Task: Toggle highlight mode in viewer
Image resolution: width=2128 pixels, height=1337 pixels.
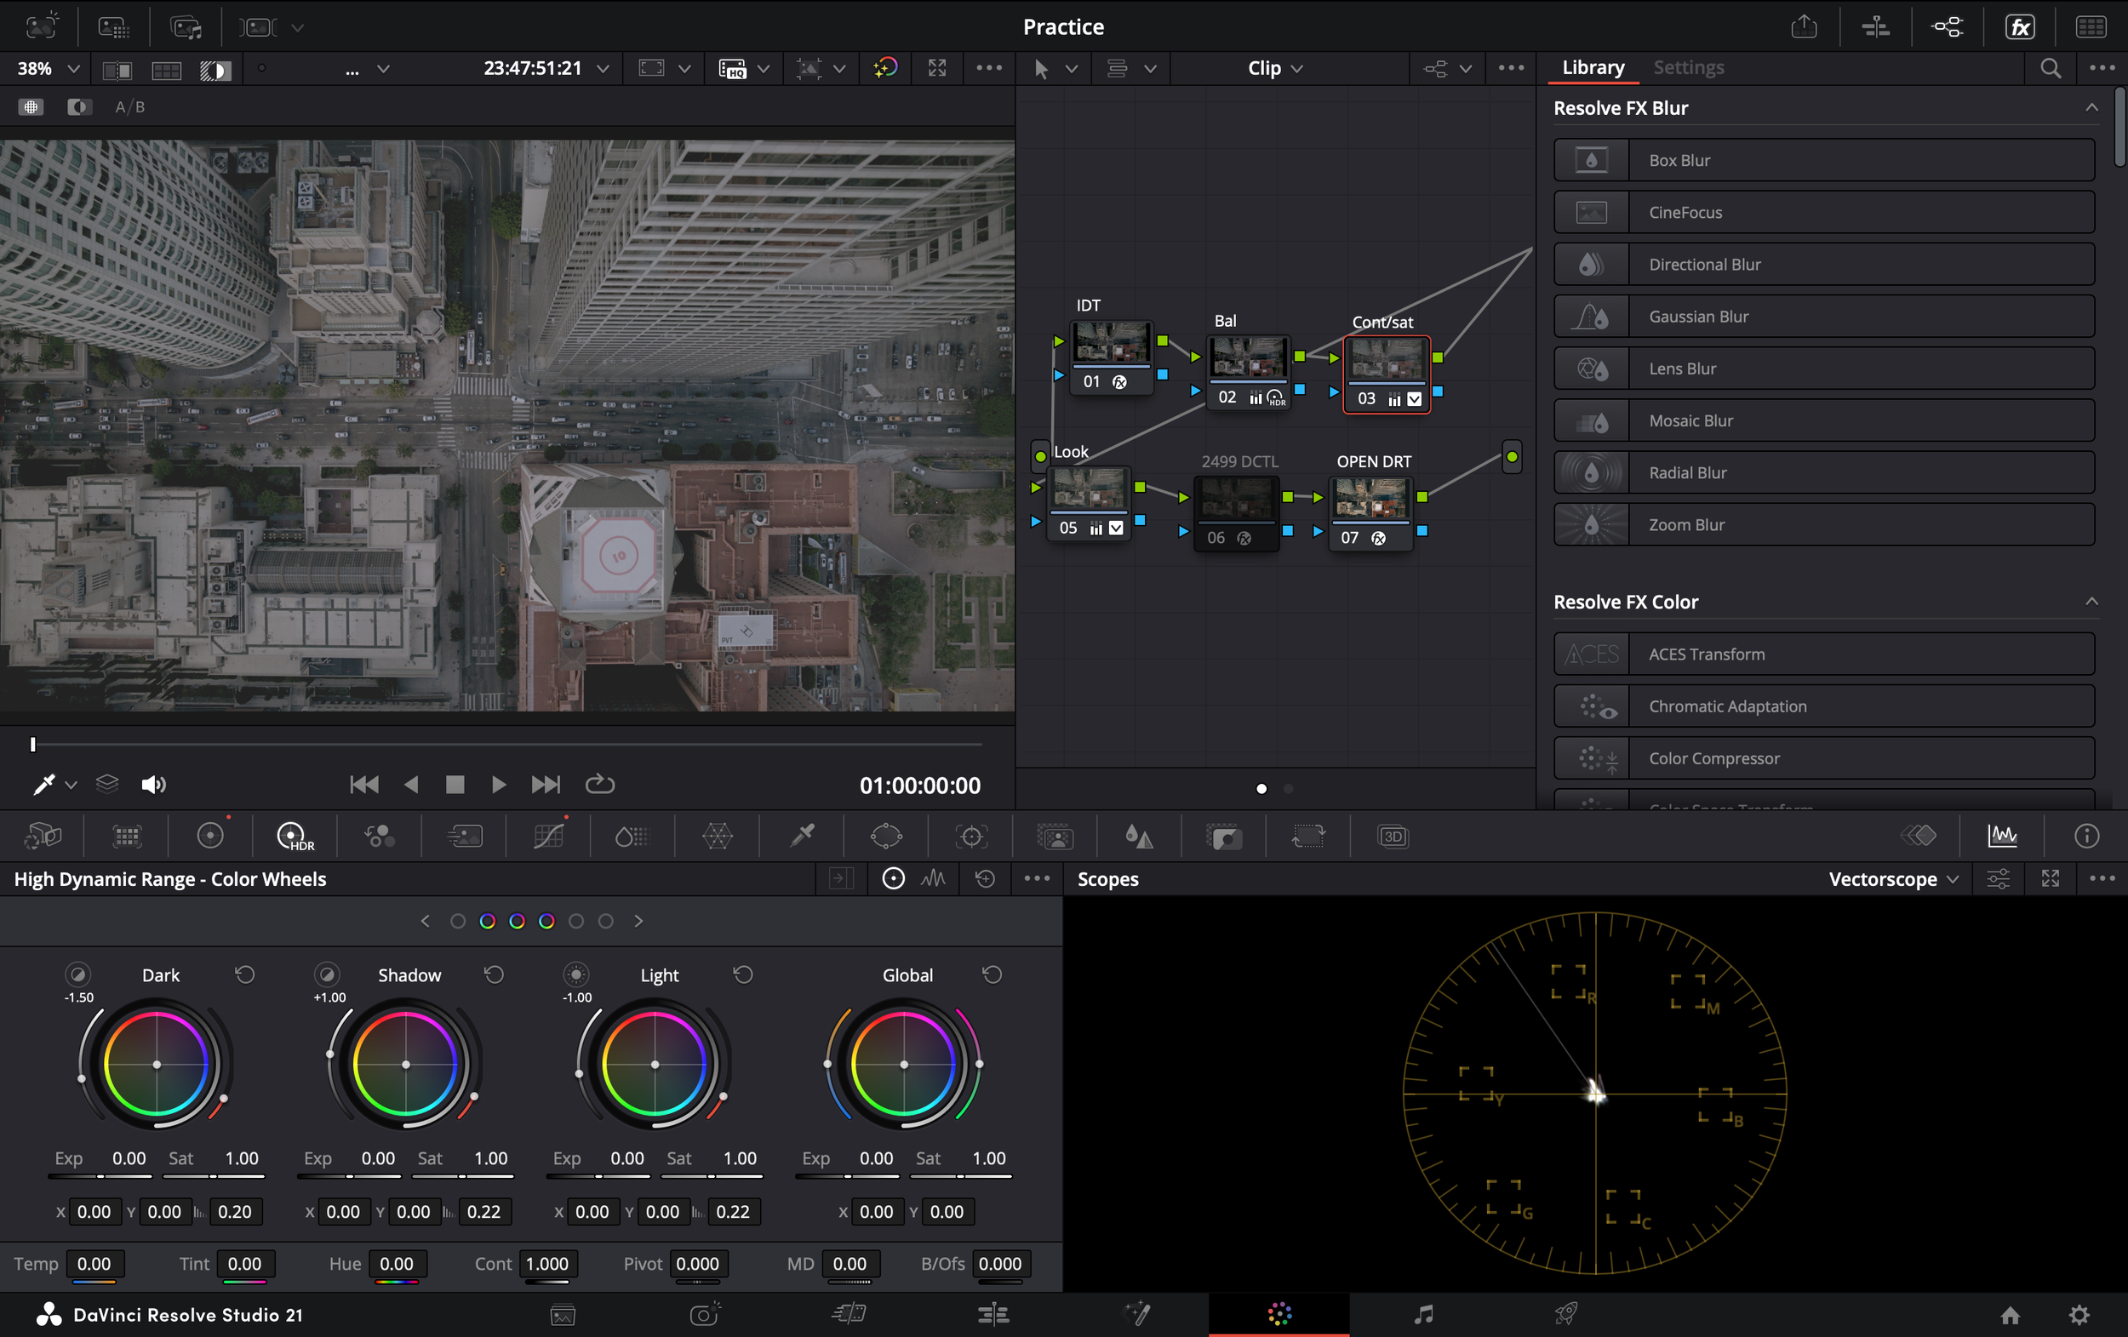Action: (x=215, y=70)
